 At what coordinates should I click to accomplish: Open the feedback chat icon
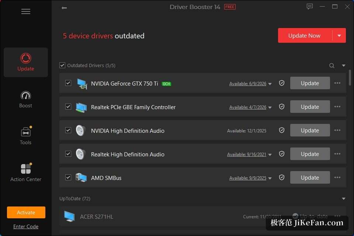(309, 7)
